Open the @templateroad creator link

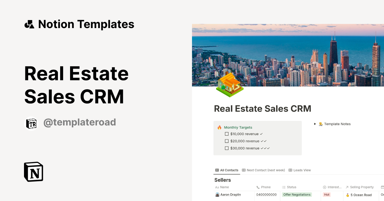(x=79, y=122)
